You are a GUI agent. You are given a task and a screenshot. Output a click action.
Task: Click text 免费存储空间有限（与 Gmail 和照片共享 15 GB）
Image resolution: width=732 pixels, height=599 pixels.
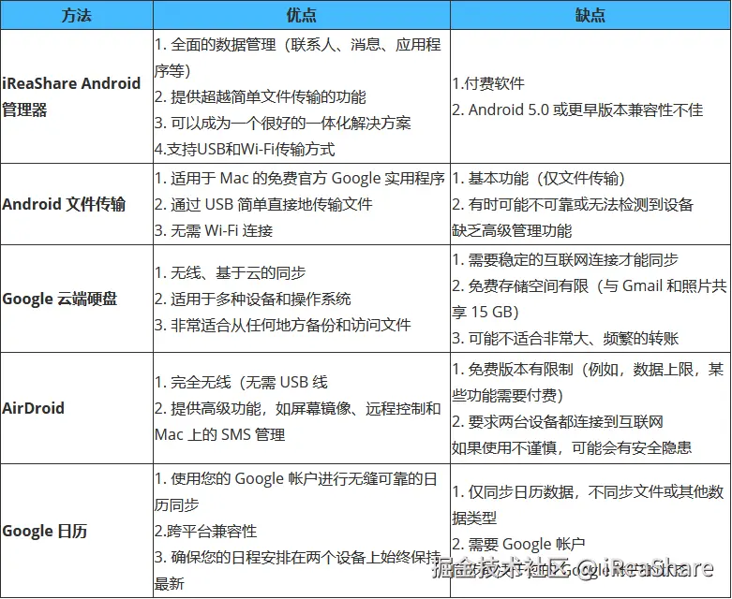point(590,299)
